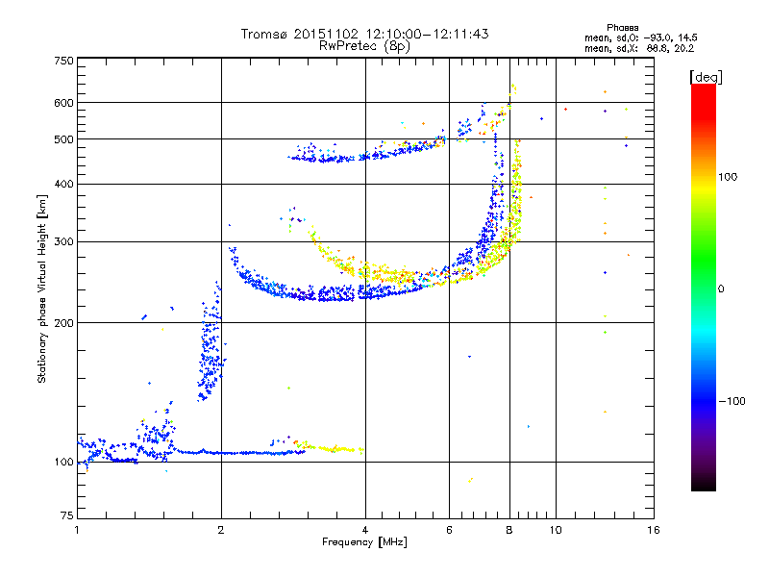The width and height of the screenshot is (769, 577).
Task: Click the 'mean, sd,O: -93.0, 14.5' line
Action: 640,38
